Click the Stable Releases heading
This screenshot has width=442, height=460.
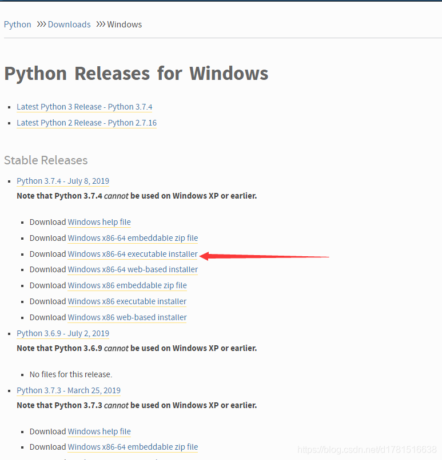click(46, 160)
